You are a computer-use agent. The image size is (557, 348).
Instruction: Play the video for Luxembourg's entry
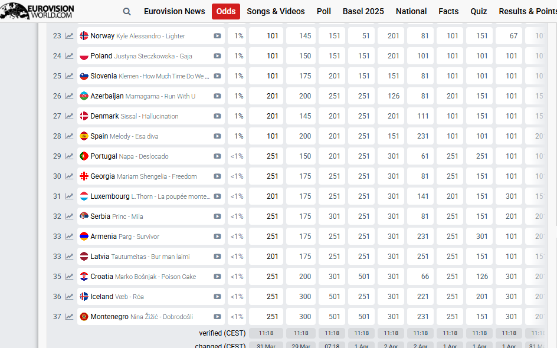coord(217,196)
